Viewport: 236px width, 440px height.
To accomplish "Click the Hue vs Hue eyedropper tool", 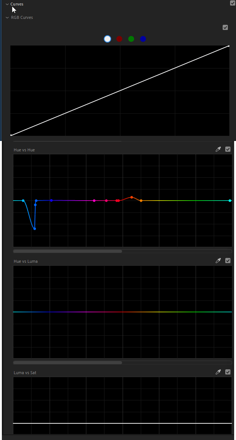I will click(x=219, y=149).
